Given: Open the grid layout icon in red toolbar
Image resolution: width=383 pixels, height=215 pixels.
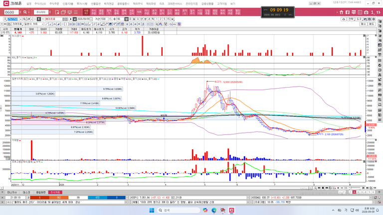Looking at the screenshot, I should [360, 12].
